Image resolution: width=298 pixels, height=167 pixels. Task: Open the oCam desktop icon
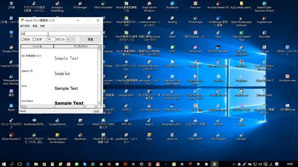pos(80,122)
